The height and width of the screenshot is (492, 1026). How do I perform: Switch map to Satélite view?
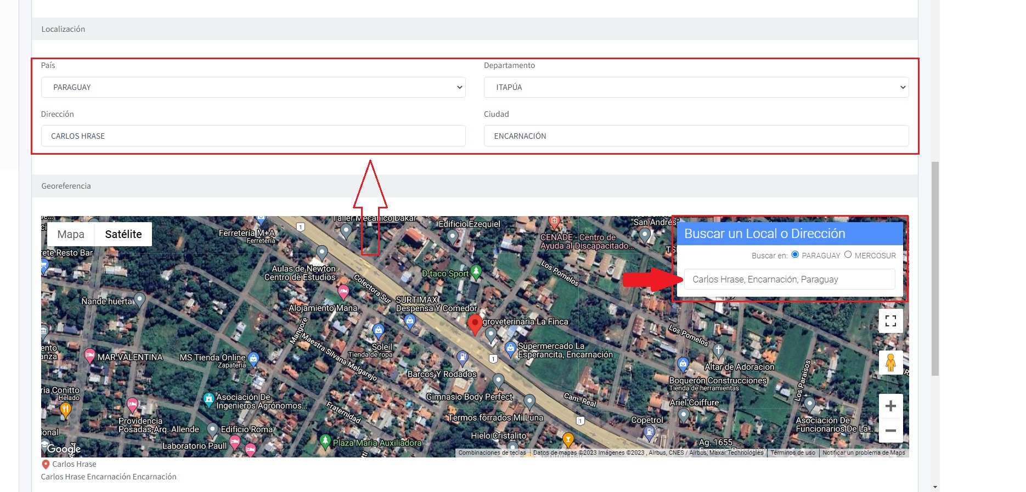[123, 234]
